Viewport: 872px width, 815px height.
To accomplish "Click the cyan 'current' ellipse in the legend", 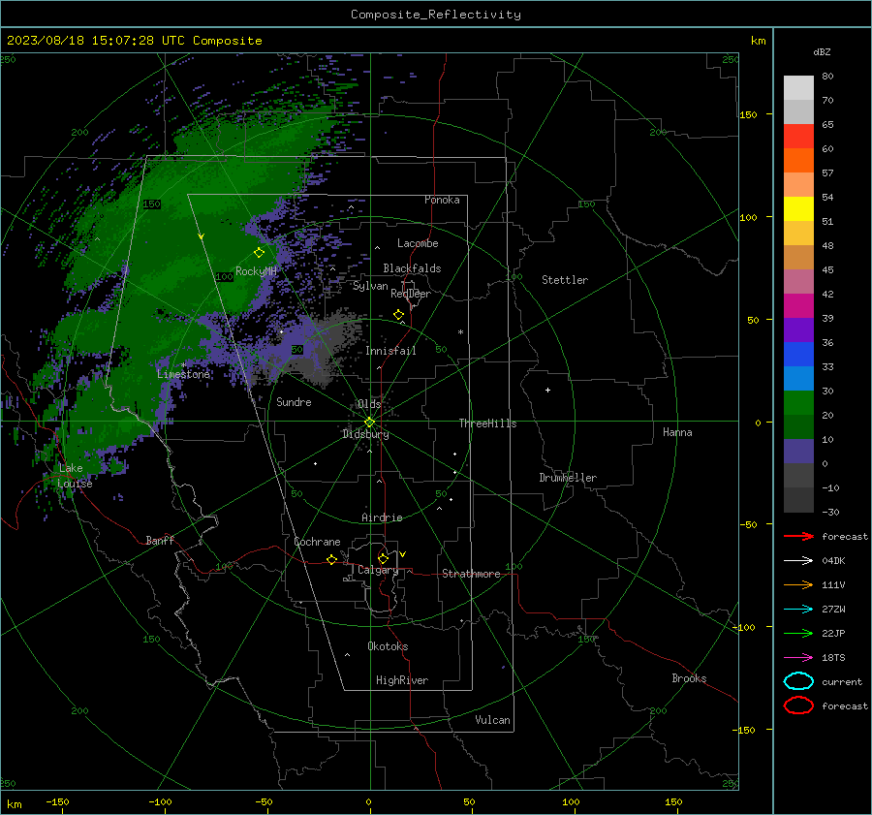I will (x=798, y=681).
